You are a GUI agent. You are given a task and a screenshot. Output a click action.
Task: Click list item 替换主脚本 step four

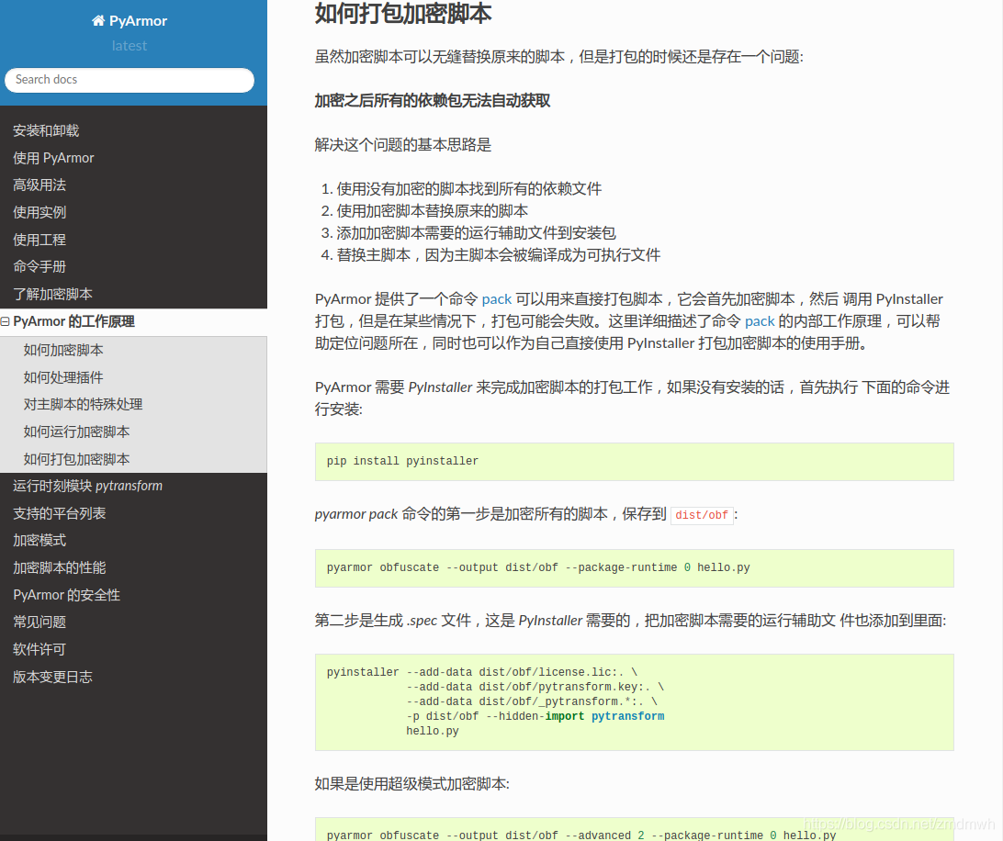click(x=499, y=255)
